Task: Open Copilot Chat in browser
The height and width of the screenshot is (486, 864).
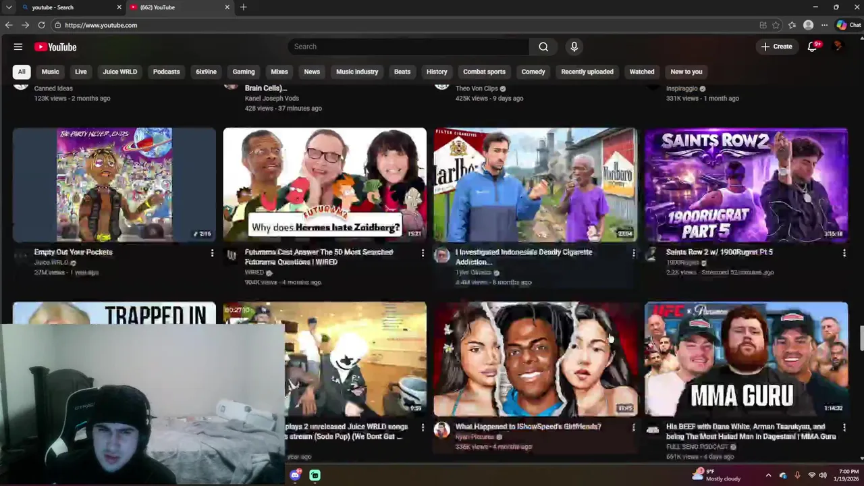Action: coord(848,25)
